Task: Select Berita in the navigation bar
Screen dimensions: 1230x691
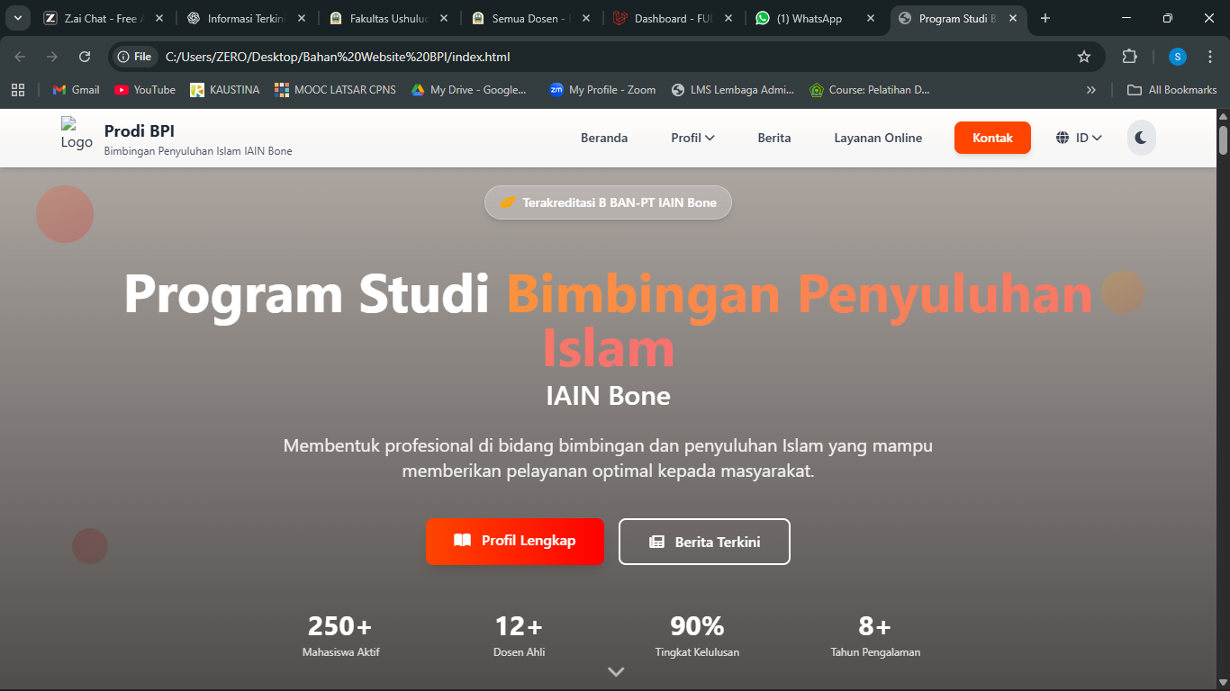Action: [x=774, y=138]
